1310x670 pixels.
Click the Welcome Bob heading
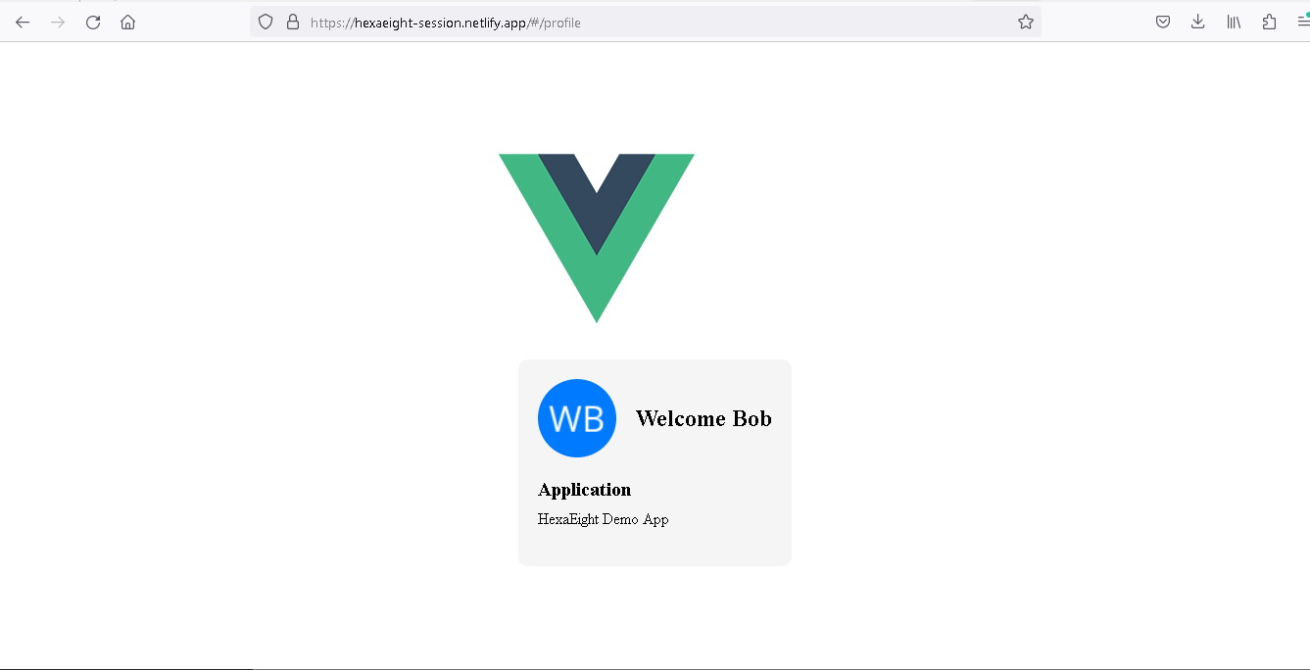click(704, 418)
